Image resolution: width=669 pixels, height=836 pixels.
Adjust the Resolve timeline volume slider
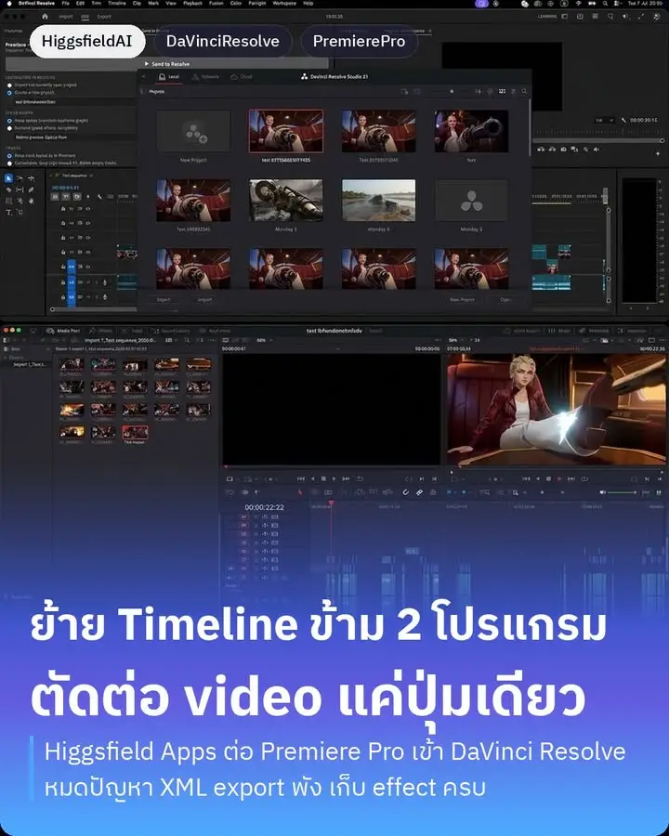622,492
